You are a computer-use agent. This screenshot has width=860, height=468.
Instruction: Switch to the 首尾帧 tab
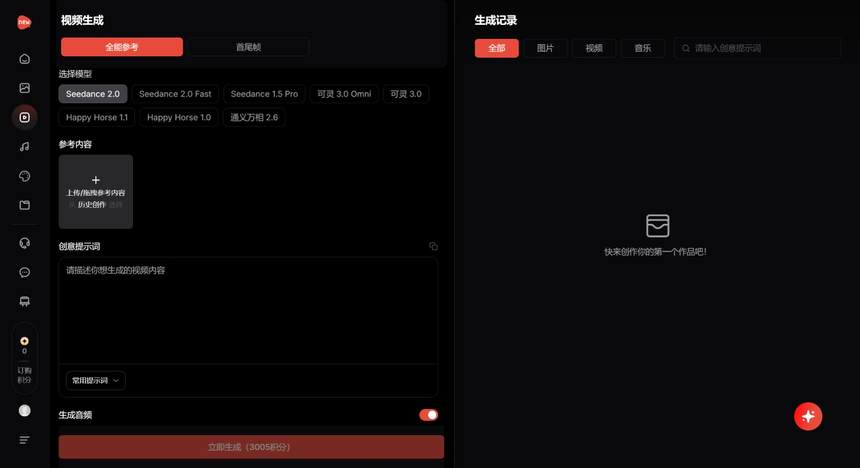click(x=249, y=47)
